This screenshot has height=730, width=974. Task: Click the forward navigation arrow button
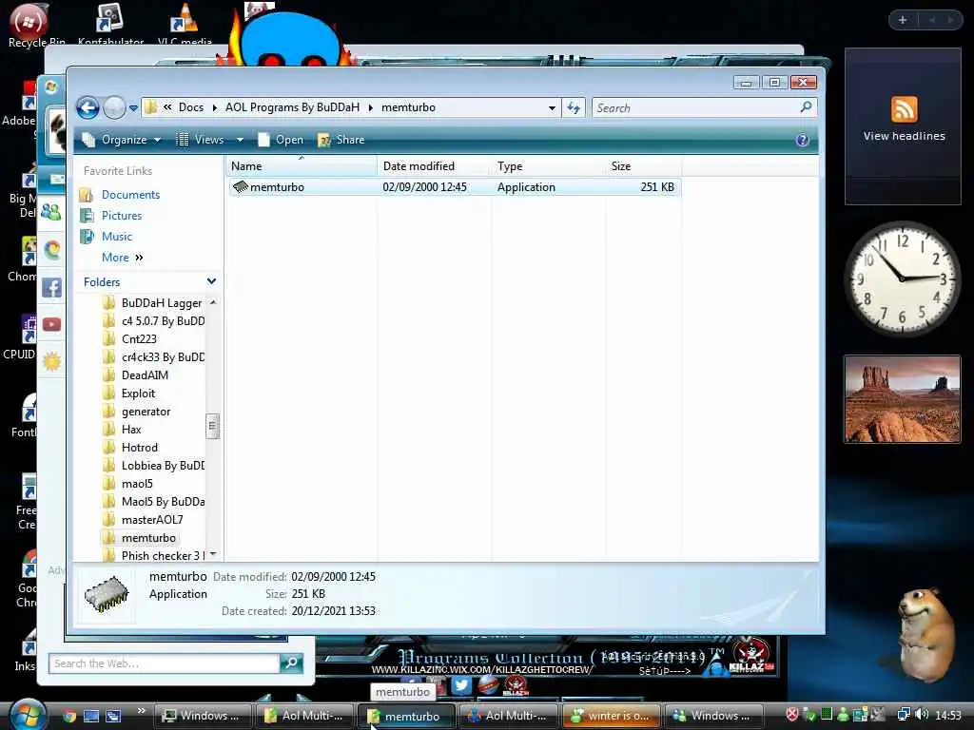(x=114, y=108)
